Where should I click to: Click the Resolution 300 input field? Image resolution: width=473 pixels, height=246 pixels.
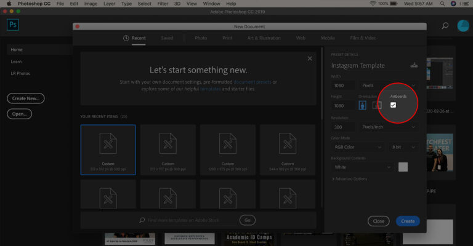343,127
